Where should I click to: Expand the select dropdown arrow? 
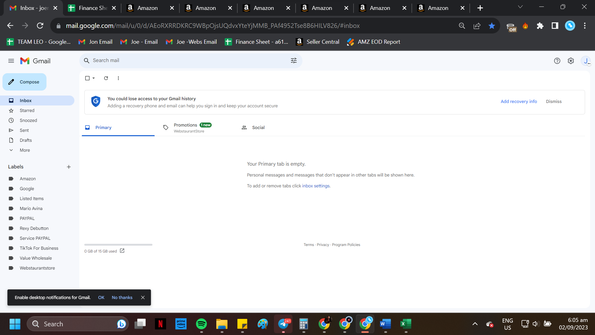pyautogui.click(x=94, y=78)
